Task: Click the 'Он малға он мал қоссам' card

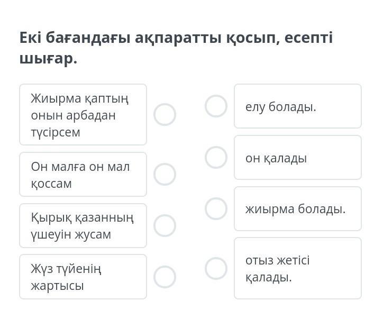Action: (83, 174)
